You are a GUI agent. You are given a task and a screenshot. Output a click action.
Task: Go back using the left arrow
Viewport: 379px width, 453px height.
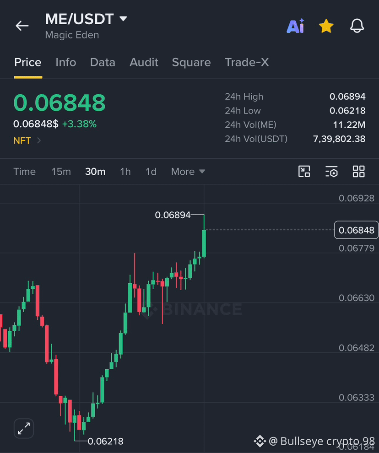point(22,26)
